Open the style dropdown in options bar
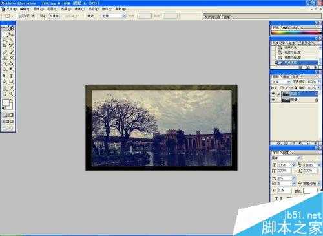323x236 pixels. 114,16
